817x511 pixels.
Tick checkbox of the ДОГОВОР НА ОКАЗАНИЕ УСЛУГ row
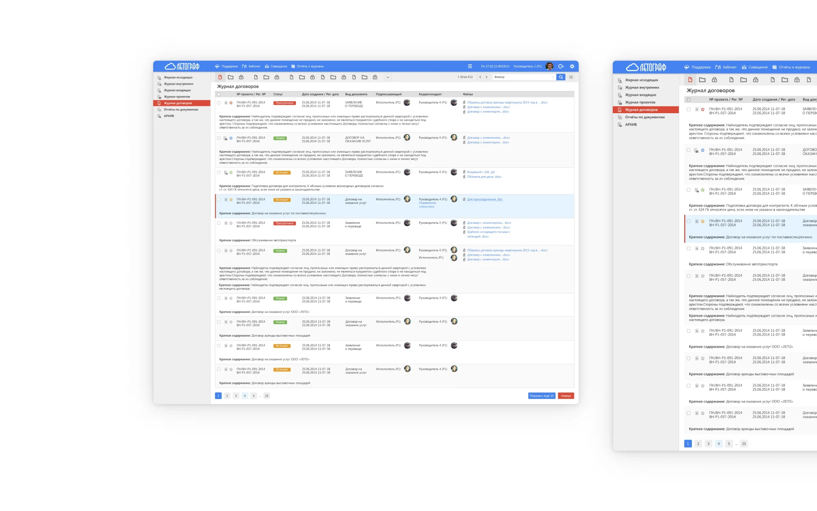[219, 138]
